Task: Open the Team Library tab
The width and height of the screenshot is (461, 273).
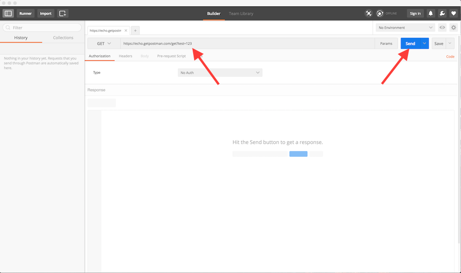Action: coord(241,13)
